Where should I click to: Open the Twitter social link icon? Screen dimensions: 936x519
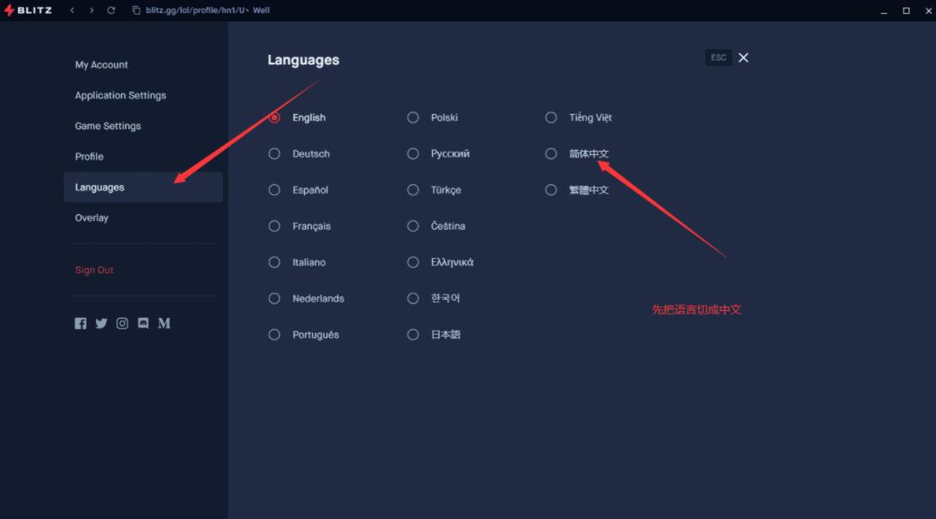[101, 324]
